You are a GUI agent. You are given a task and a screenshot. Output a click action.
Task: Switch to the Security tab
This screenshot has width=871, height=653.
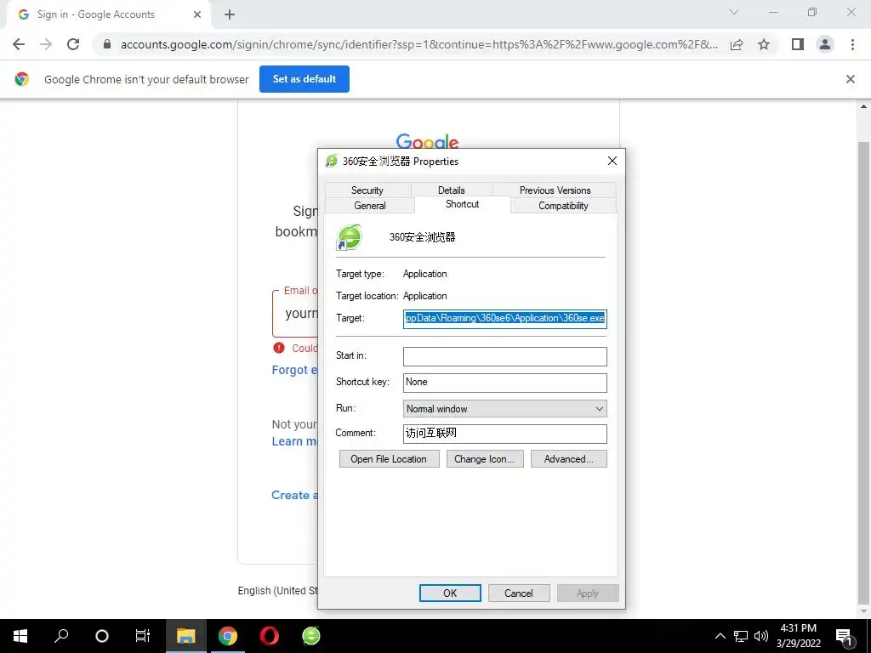(367, 190)
